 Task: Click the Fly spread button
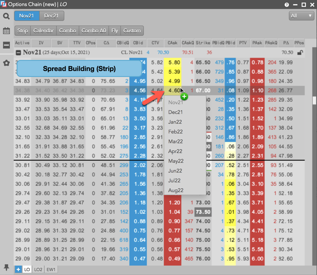114,31
